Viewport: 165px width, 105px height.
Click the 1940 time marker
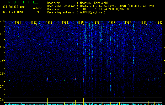coord(159,22)
